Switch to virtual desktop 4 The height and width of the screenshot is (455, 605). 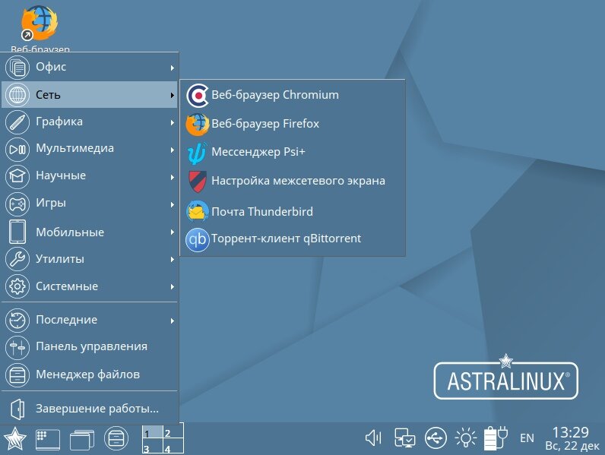pos(173,446)
